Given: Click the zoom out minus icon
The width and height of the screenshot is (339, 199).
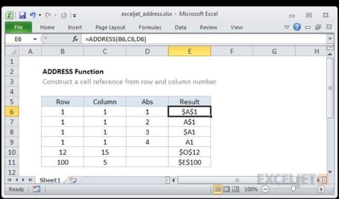Looking at the screenshot, I should pos(265,189).
